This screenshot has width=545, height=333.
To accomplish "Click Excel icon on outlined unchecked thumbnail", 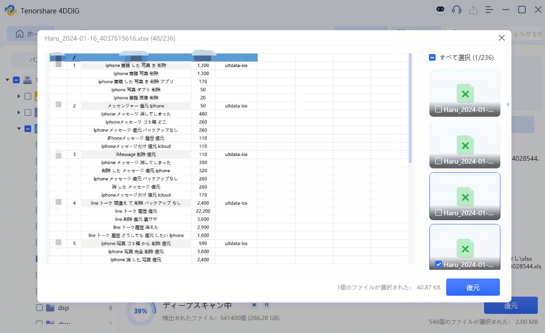I will (x=465, y=197).
